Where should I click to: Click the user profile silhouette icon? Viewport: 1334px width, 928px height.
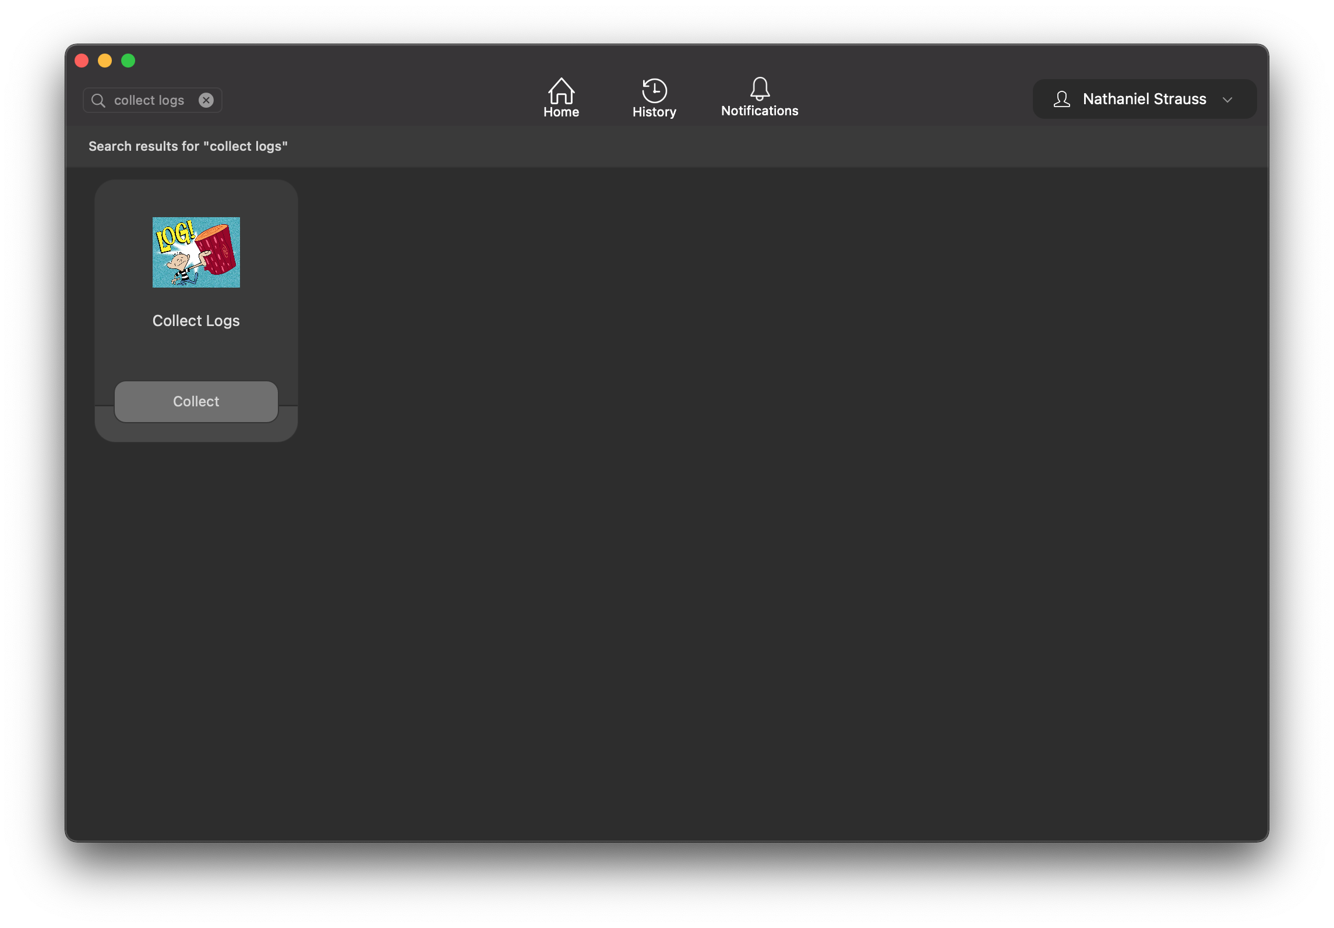click(1061, 100)
